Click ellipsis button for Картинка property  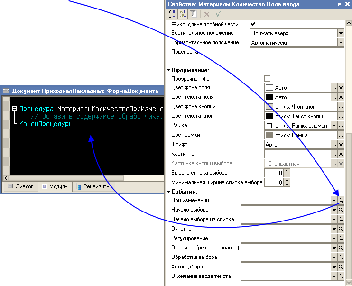point(334,154)
